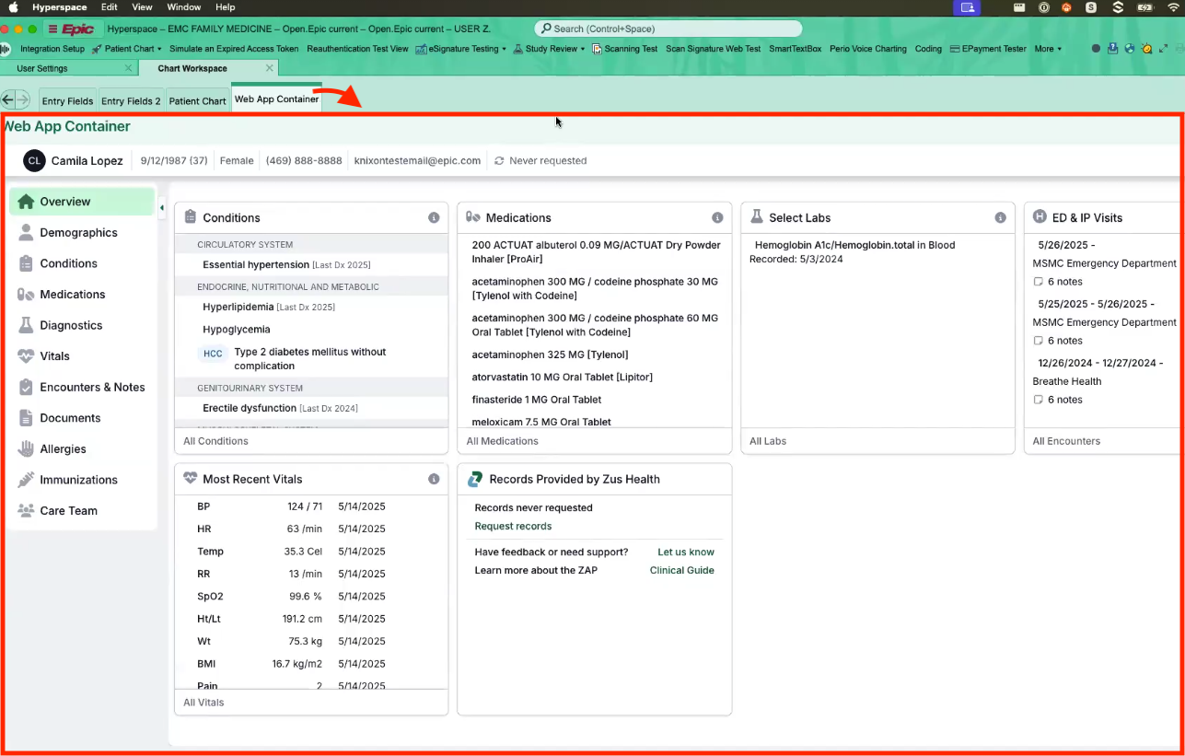Click Type 2 diabetes mellitus without complication

pyautogui.click(x=310, y=359)
